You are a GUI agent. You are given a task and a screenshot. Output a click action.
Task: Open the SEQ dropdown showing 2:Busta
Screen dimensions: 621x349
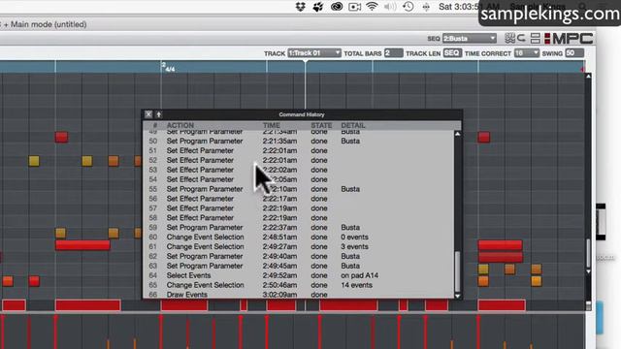(470, 39)
